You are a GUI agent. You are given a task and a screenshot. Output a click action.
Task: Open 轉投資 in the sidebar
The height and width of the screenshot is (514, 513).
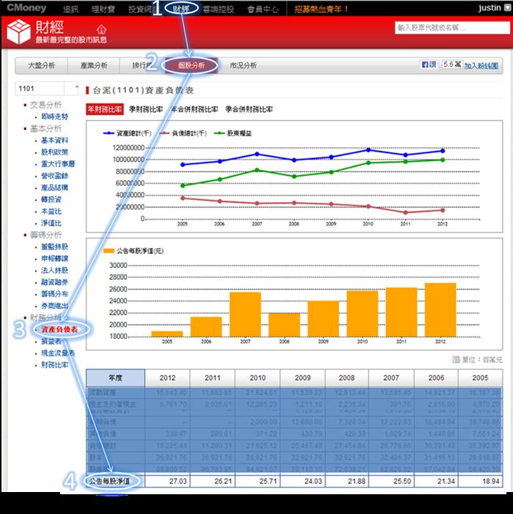point(51,199)
